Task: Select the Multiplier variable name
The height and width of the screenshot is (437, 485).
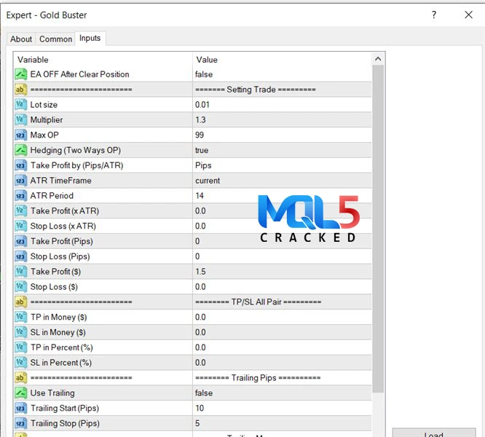Action: pyautogui.click(x=47, y=119)
